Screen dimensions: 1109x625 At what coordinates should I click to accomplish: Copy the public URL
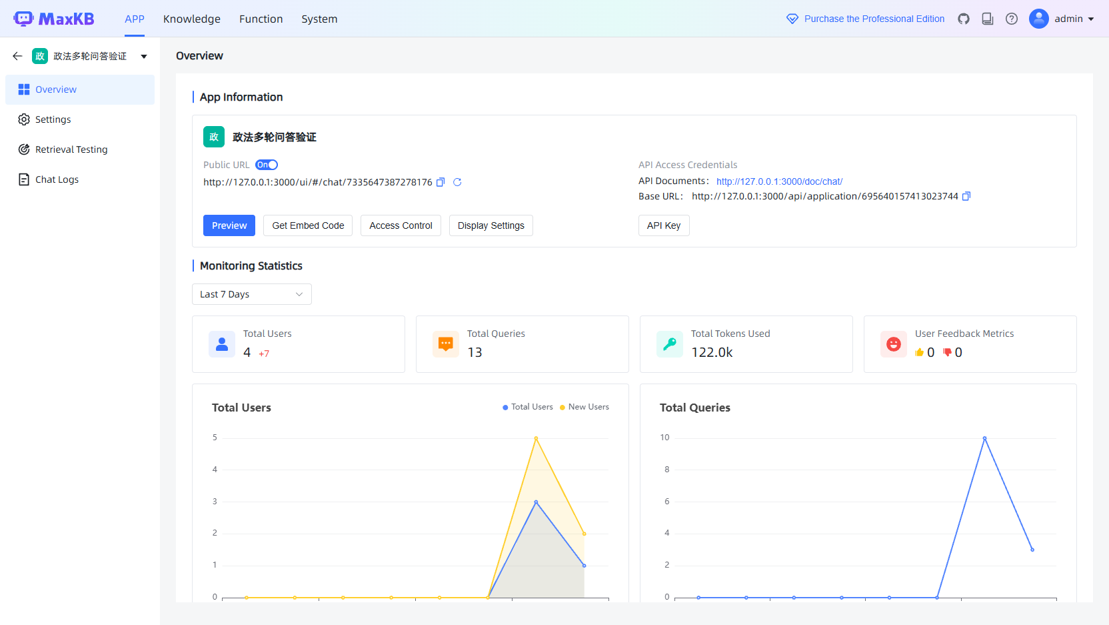[x=441, y=182]
